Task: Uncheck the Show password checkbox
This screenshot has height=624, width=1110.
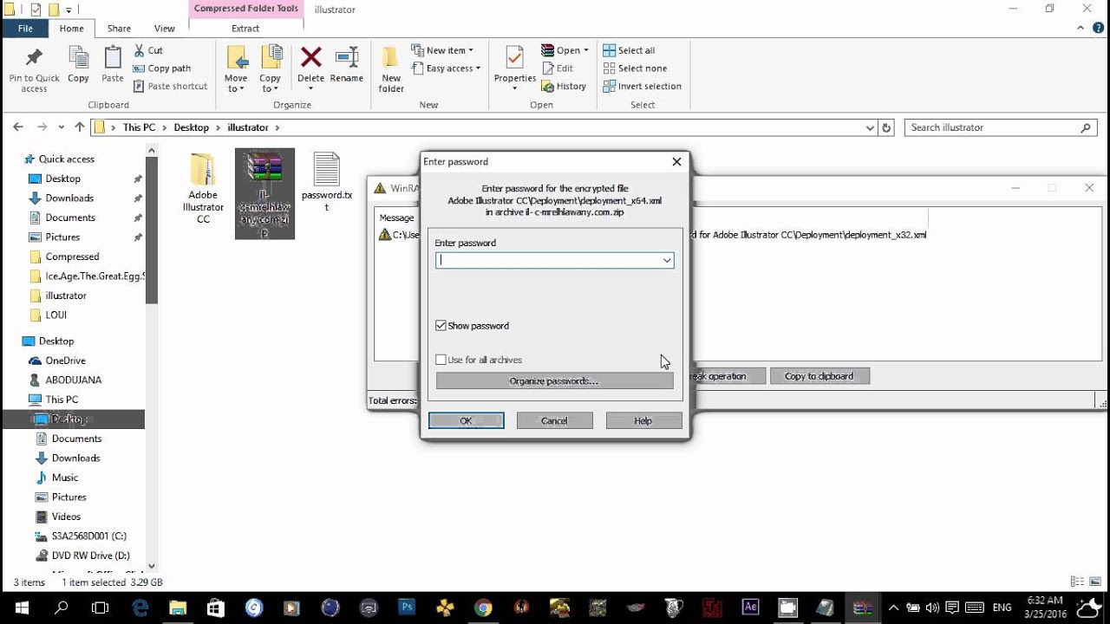Action: [x=441, y=326]
